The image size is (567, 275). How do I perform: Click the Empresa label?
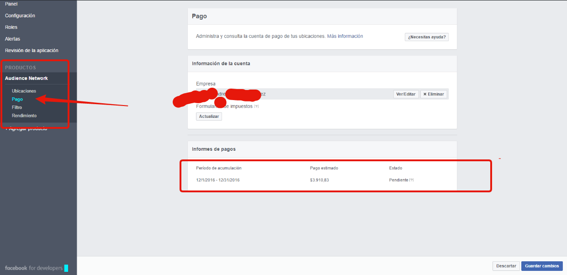pyautogui.click(x=206, y=84)
